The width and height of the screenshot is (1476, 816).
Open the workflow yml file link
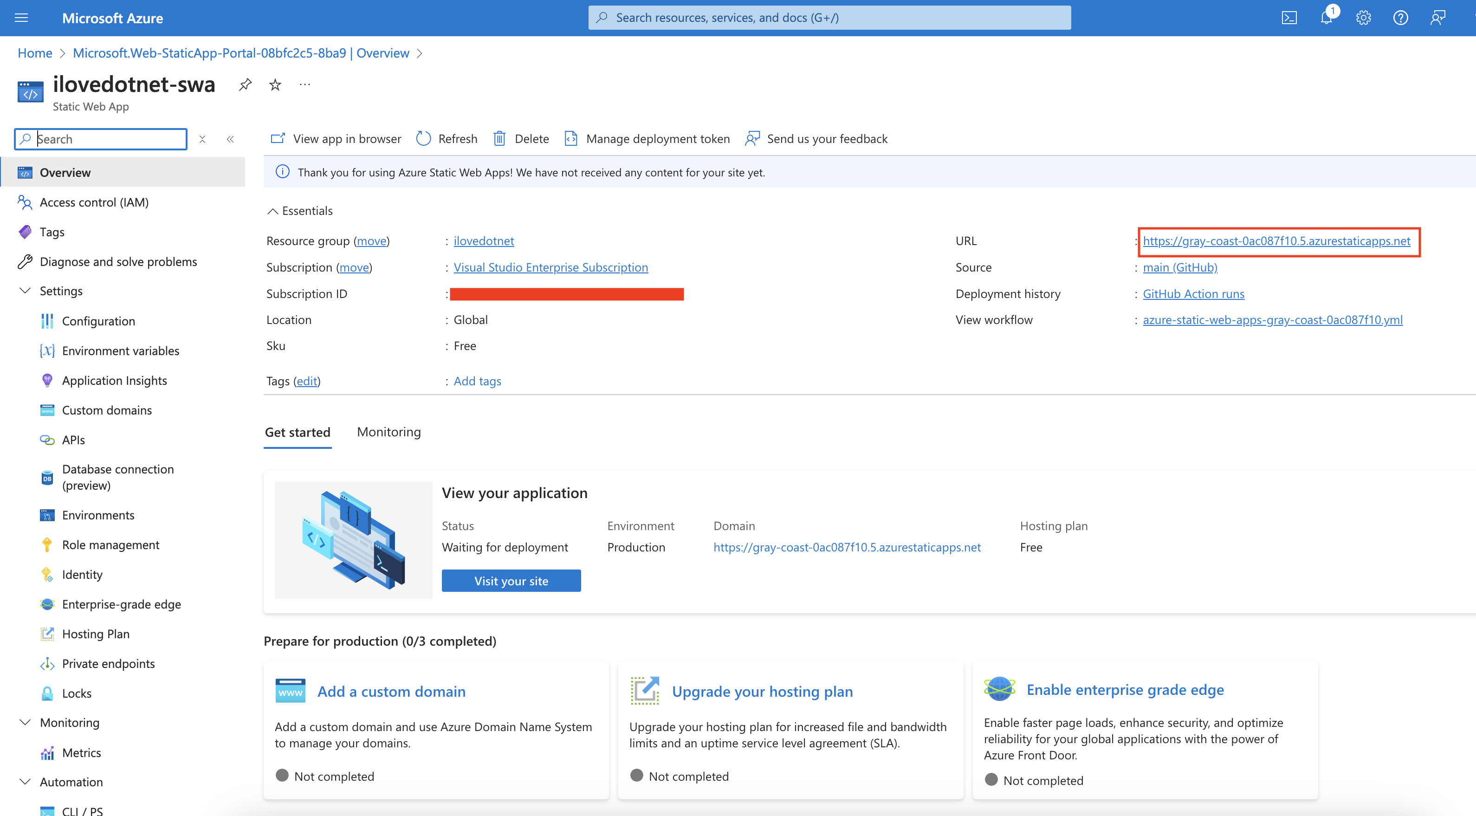[x=1273, y=320]
